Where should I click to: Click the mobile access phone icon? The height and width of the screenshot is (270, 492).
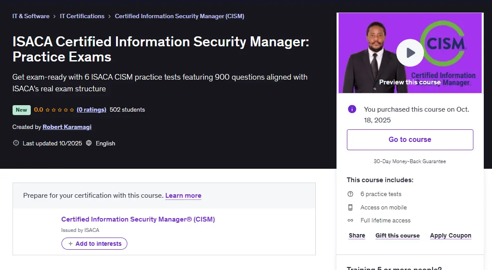point(350,207)
